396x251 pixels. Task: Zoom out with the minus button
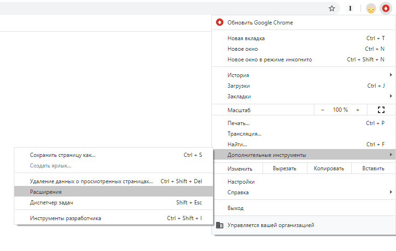(x=323, y=110)
